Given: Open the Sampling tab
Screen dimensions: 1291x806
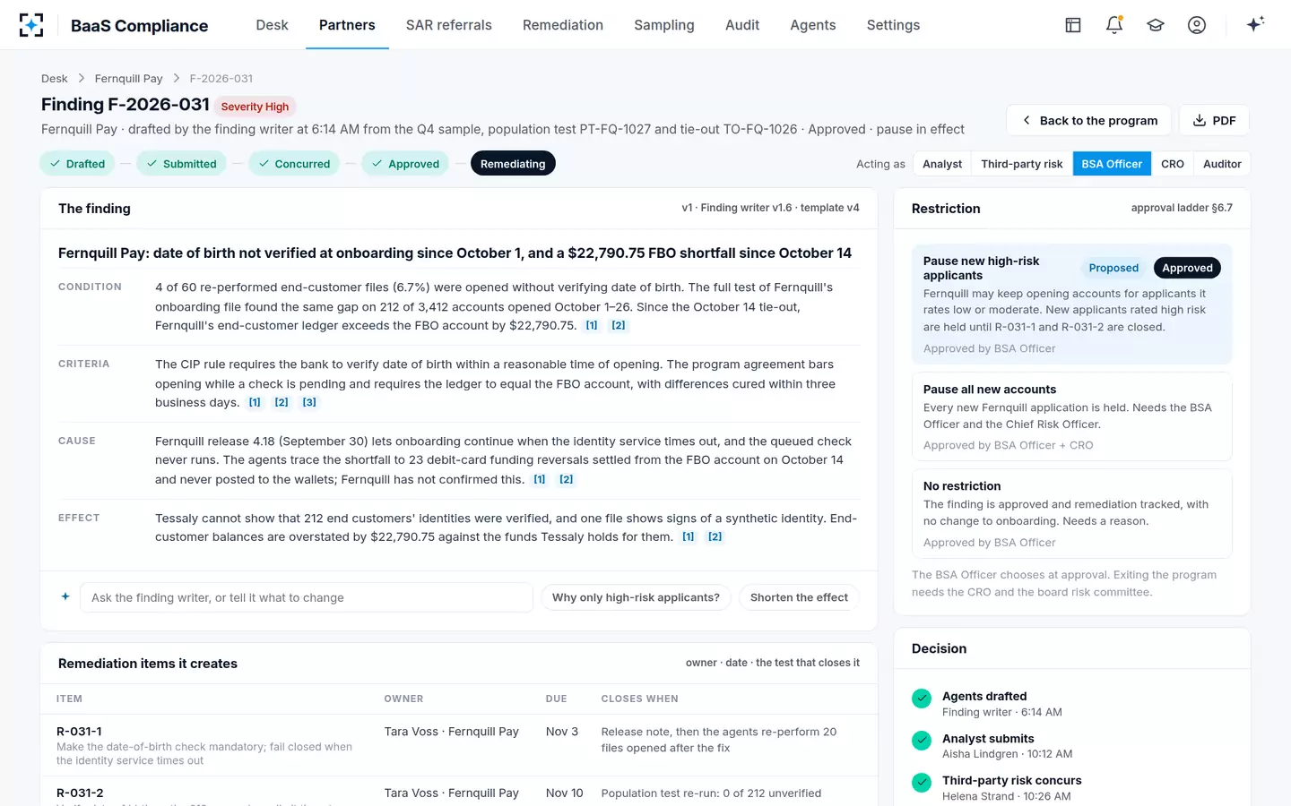Looking at the screenshot, I should (x=664, y=25).
